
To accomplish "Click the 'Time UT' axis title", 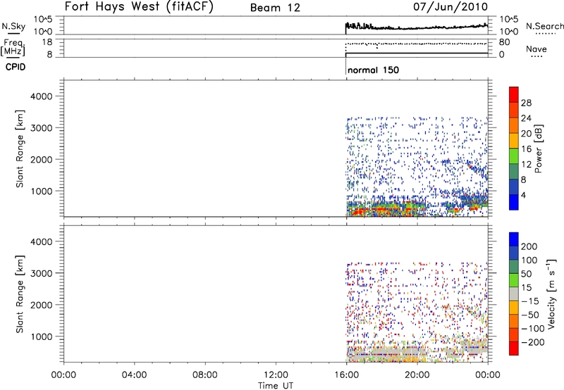I will [x=276, y=386].
